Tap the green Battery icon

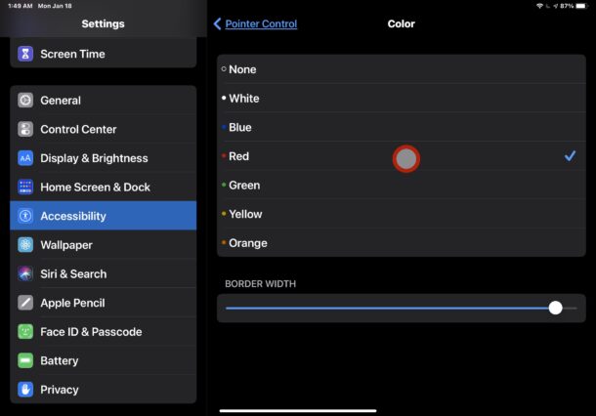[x=25, y=360]
